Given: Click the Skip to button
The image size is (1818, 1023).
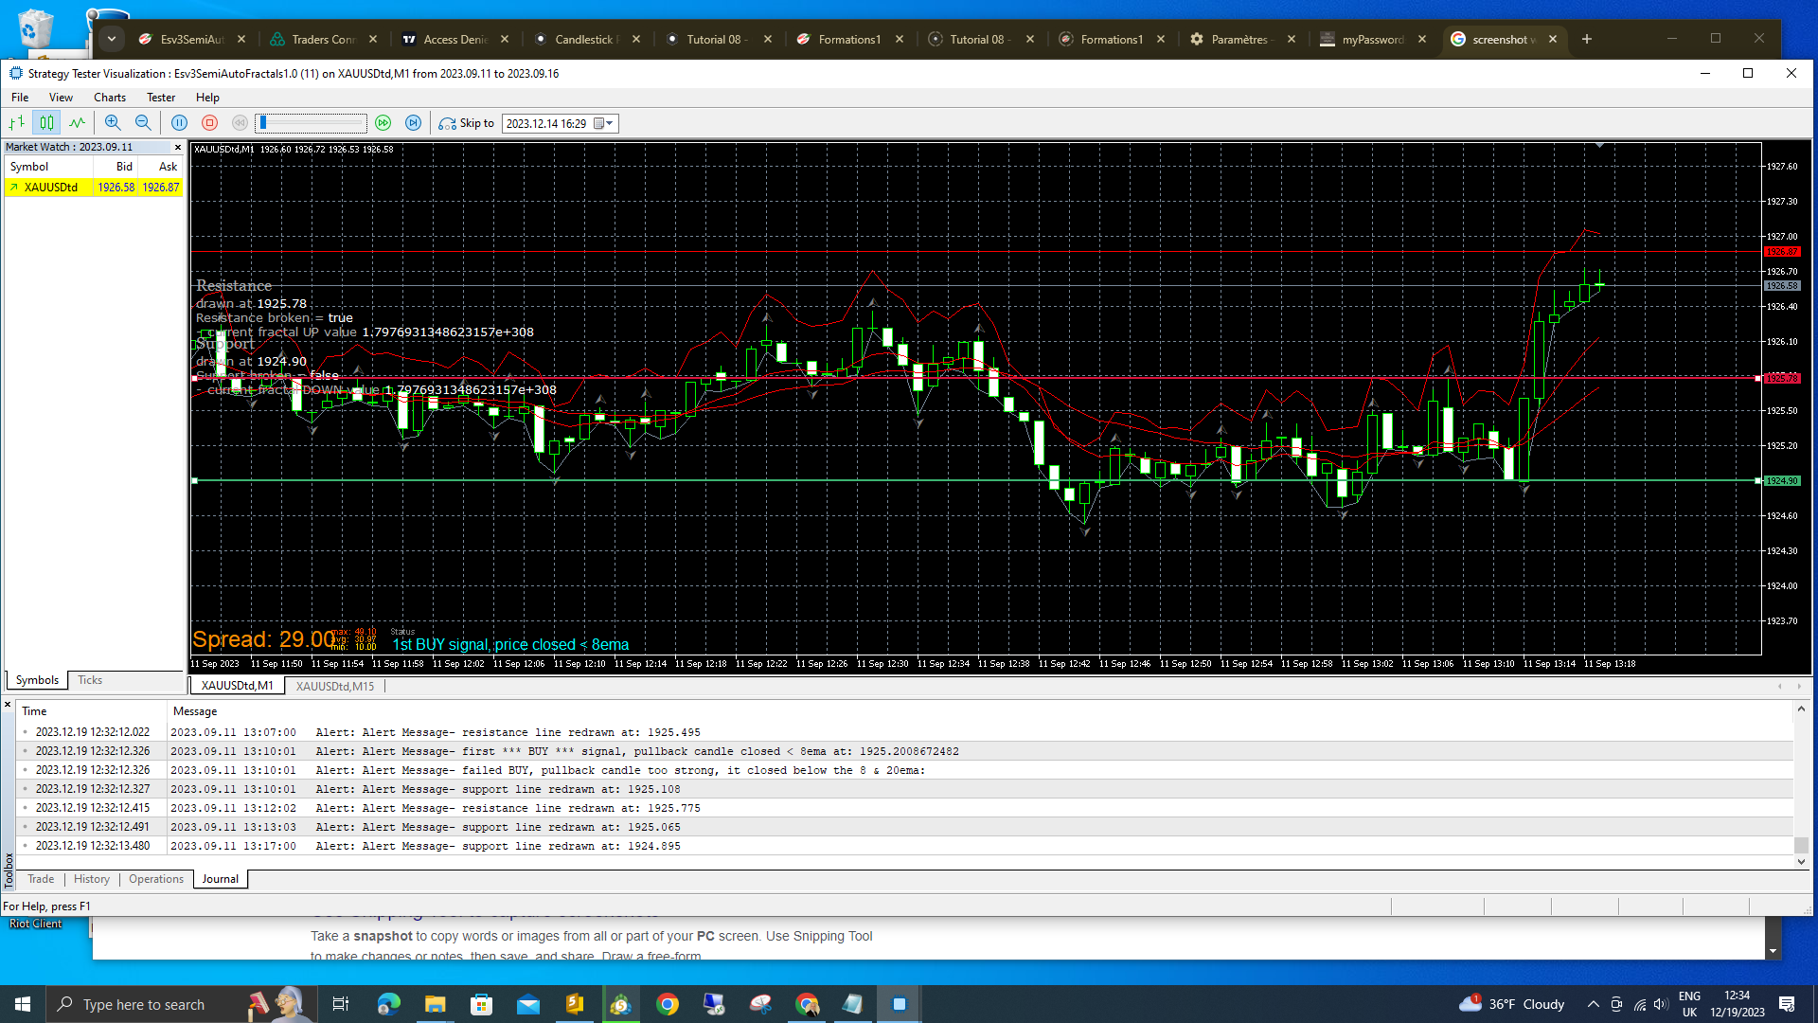Looking at the screenshot, I should [x=467, y=123].
